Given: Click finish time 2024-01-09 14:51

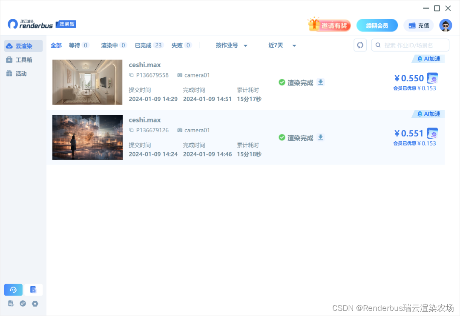Looking at the screenshot, I should tap(207, 99).
